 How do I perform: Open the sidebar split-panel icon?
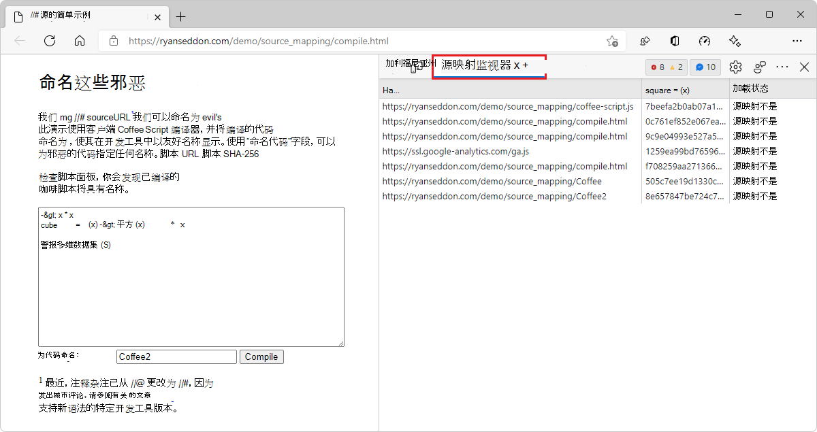click(675, 41)
